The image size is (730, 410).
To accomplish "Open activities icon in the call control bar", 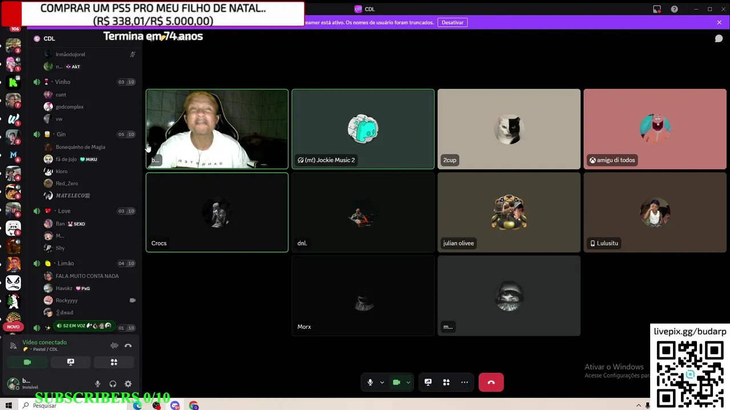I will pyautogui.click(x=447, y=382).
